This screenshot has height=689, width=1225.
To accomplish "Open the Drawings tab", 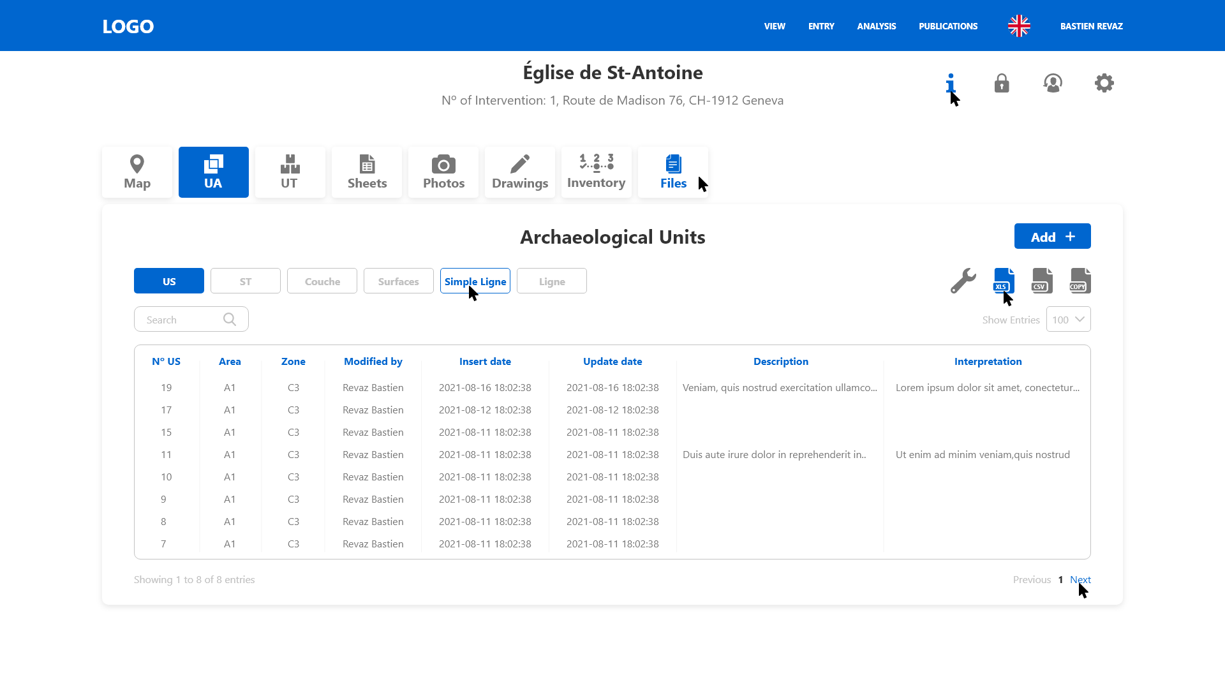I will [520, 172].
